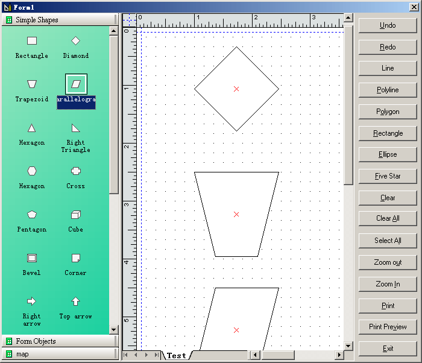
Task: Click the diamond shape on canvas
Action: pos(236,89)
